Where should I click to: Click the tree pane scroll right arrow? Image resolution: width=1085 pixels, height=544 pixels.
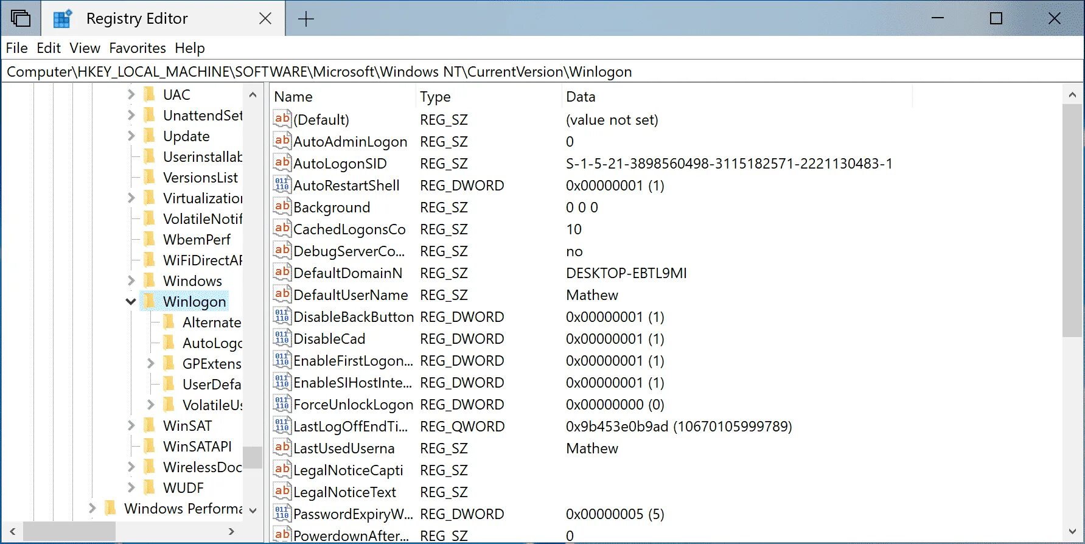[231, 531]
